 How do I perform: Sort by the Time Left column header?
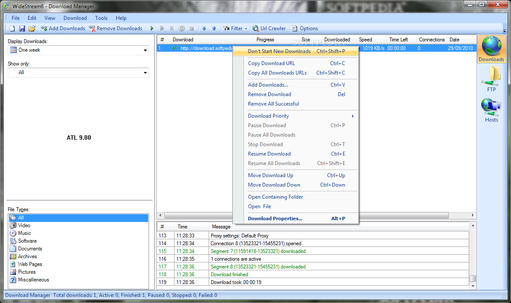[x=399, y=40]
